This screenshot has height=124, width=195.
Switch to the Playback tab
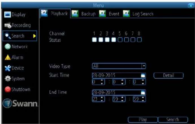(x=55, y=14)
